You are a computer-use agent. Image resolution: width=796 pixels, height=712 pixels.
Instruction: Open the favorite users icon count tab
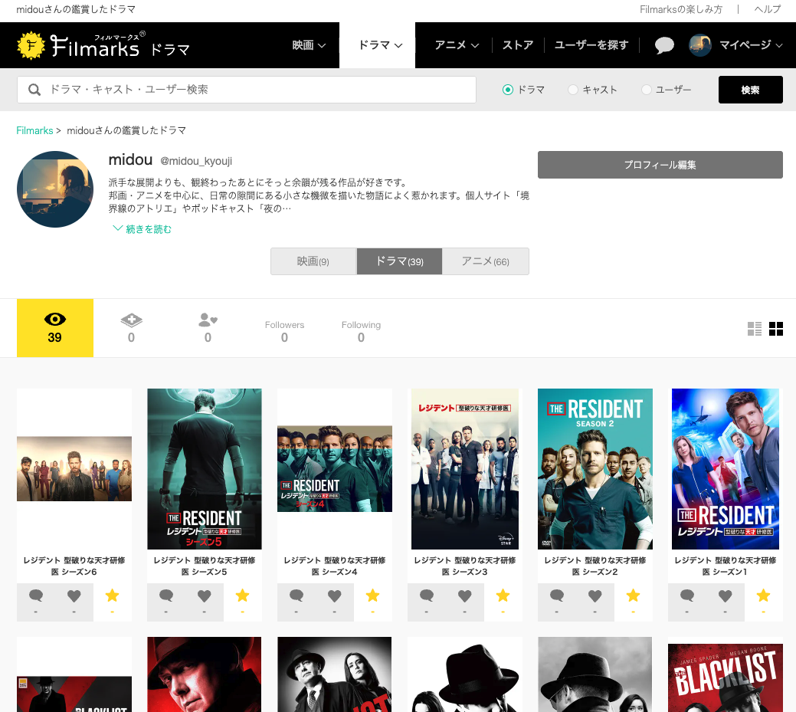point(208,327)
